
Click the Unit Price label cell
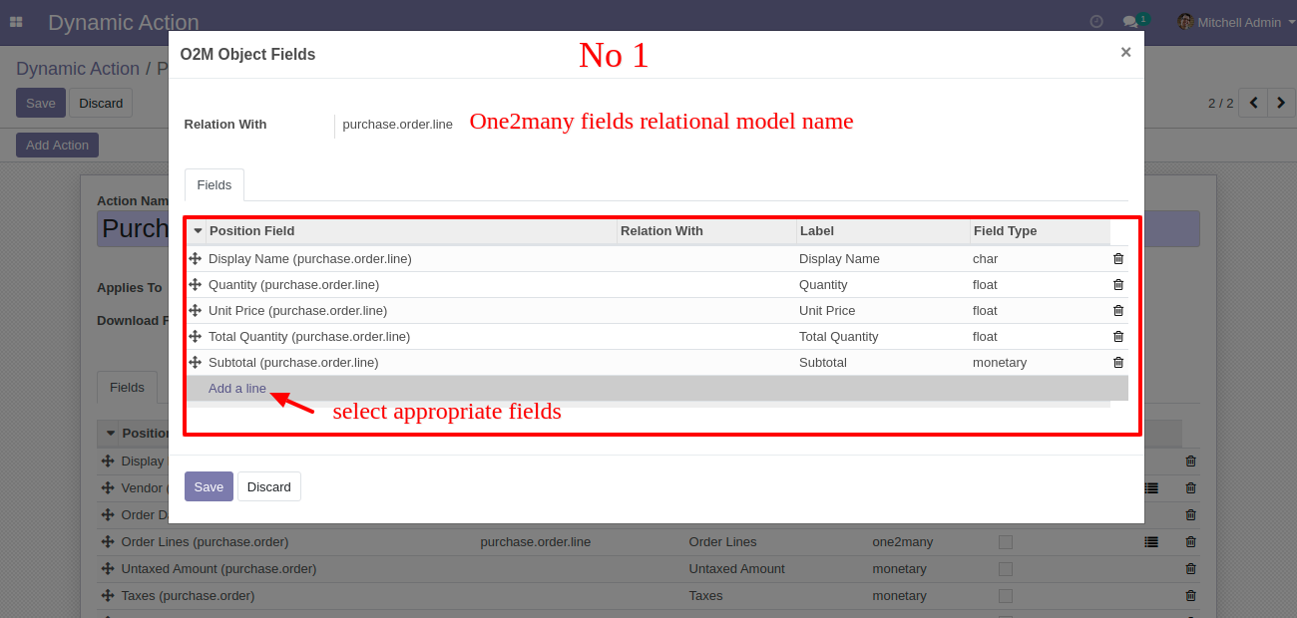pos(827,310)
